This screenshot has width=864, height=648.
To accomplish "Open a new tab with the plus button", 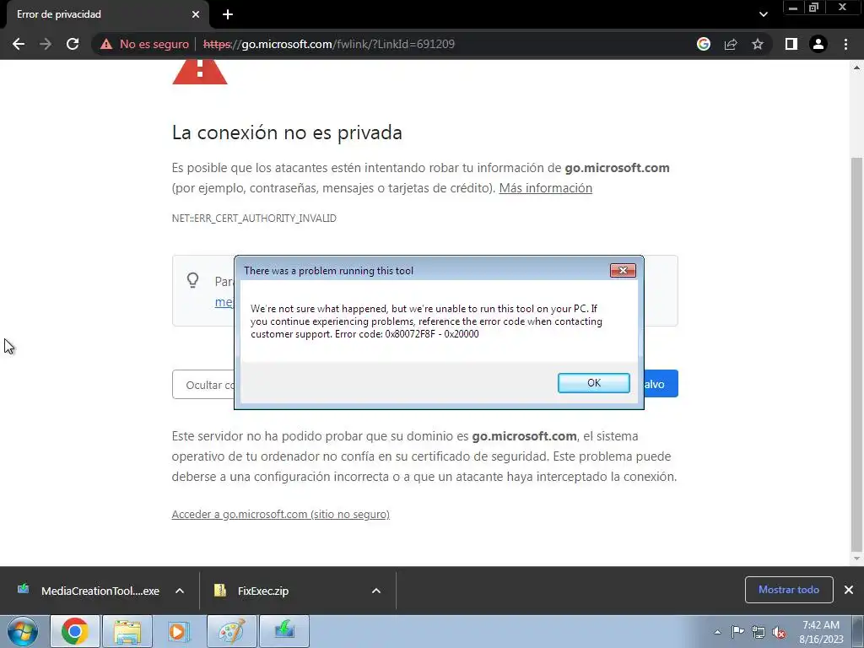I will pyautogui.click(x=228, y=14).
